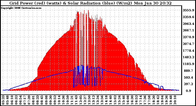Screen dimensions: 196x106
Task: Click the 09:08 time label
Action: [46, 100]
